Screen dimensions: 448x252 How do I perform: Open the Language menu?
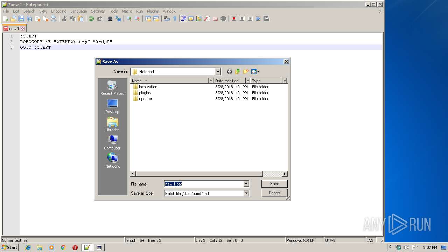78,11
